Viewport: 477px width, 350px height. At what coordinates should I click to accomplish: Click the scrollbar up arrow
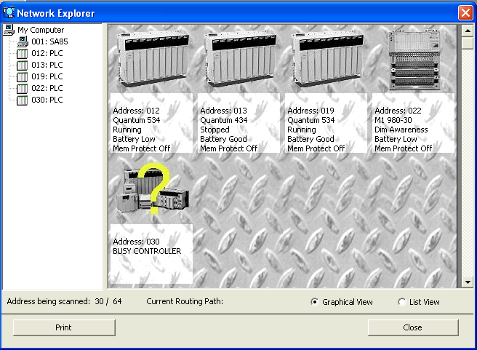coord(468,31)
